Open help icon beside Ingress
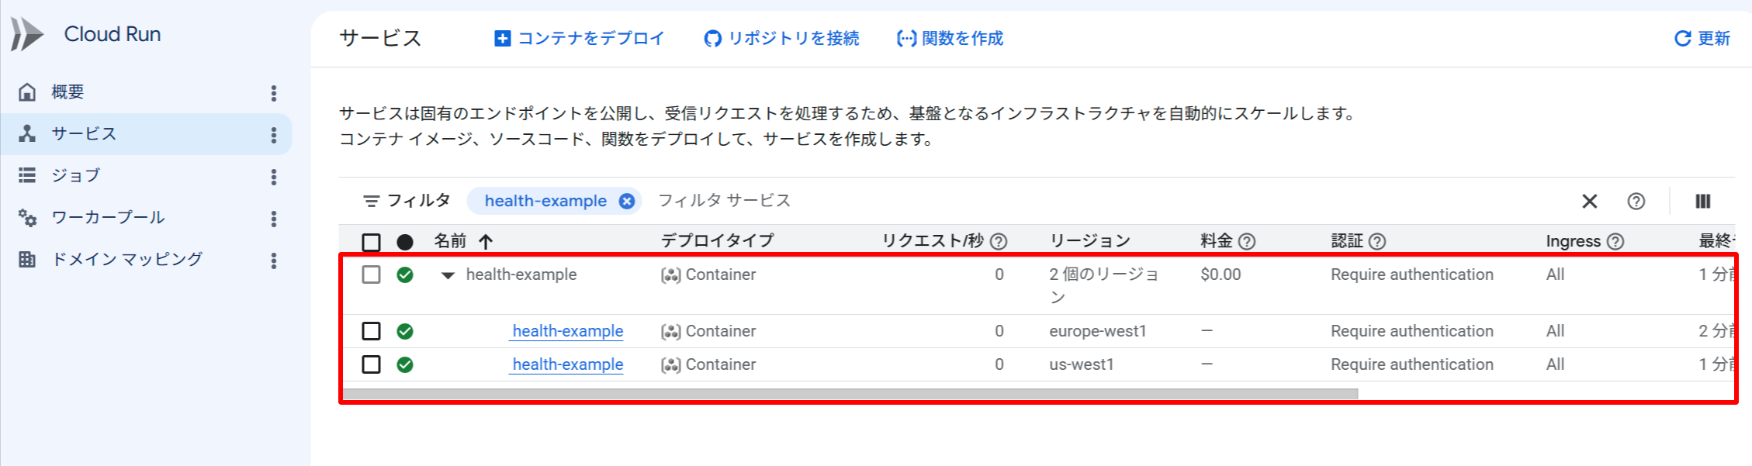Viewport: 1752px width, 466px height. pyautogui.click(x=1615, y=242)
